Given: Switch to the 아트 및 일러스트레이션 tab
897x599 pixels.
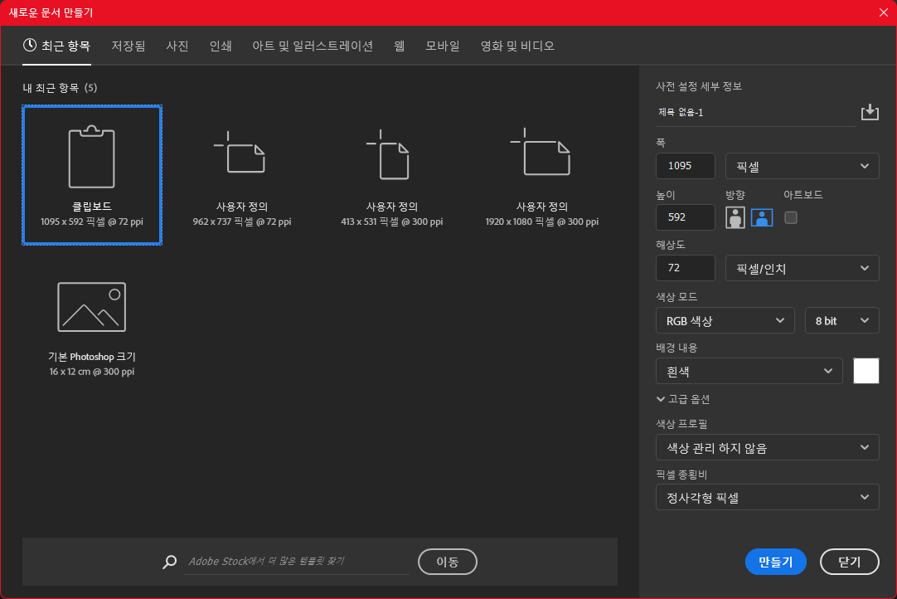Looking at the screenshot, I should [313, 46].
